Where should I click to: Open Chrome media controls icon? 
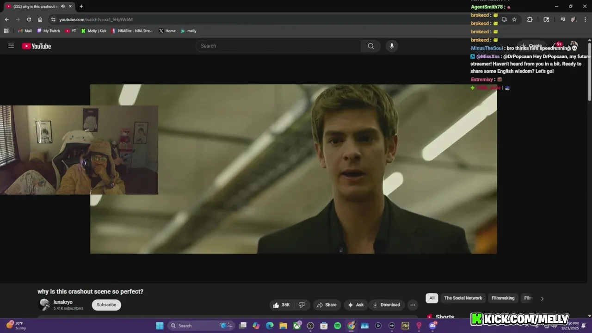coord(563,19)
